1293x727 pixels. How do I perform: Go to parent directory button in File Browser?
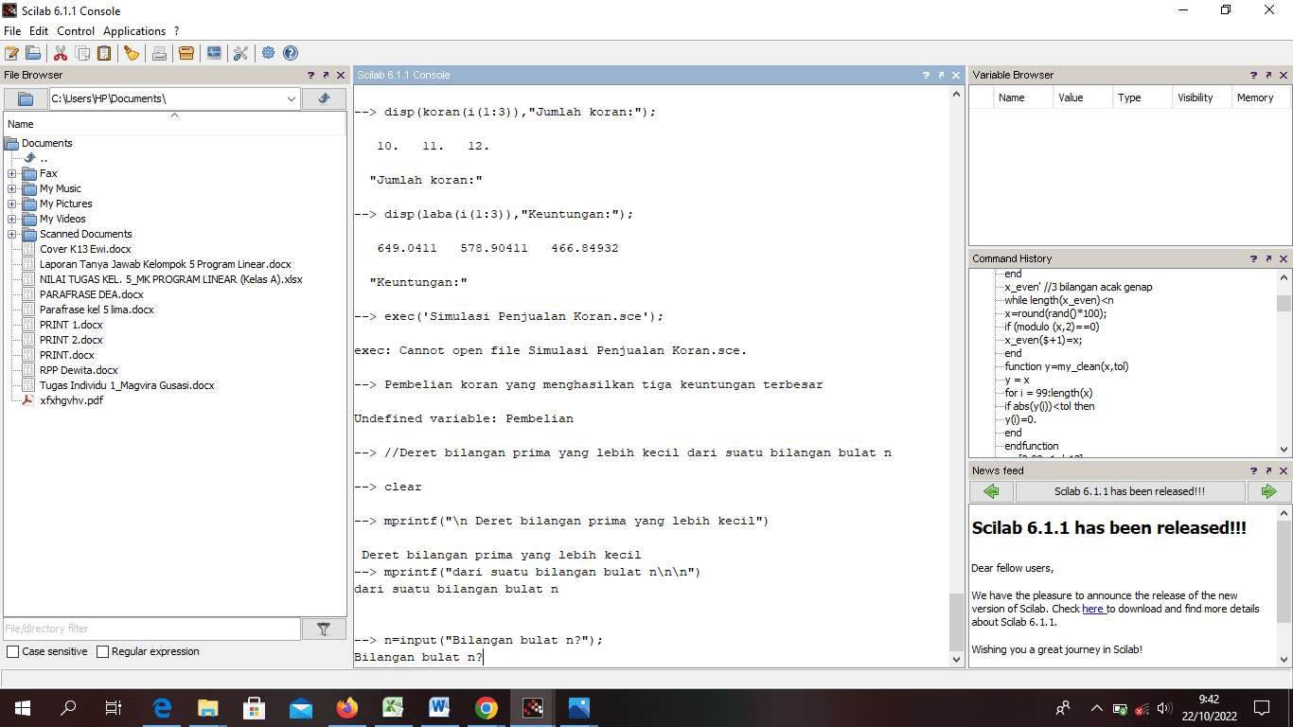(324, 98)
